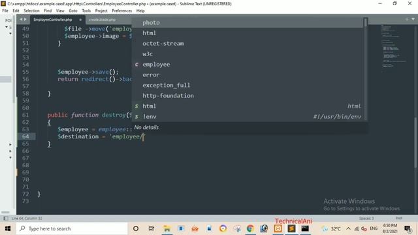
Task: Pick the 'w3c' completion item
Action: 248,54
